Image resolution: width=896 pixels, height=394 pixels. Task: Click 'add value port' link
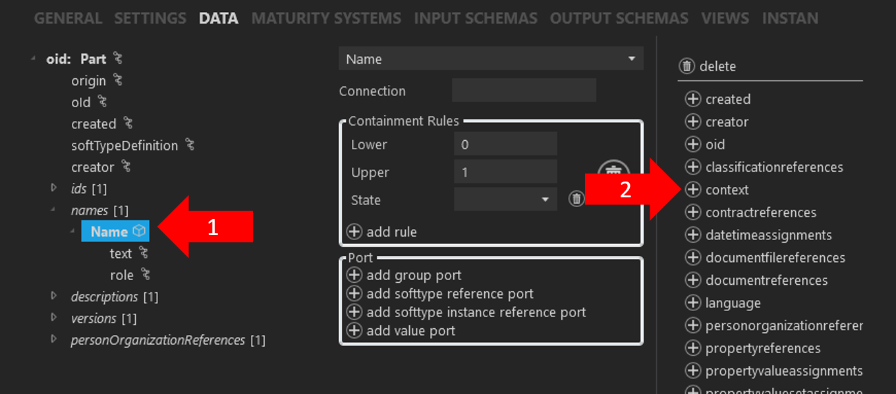[x=410, y=331]
